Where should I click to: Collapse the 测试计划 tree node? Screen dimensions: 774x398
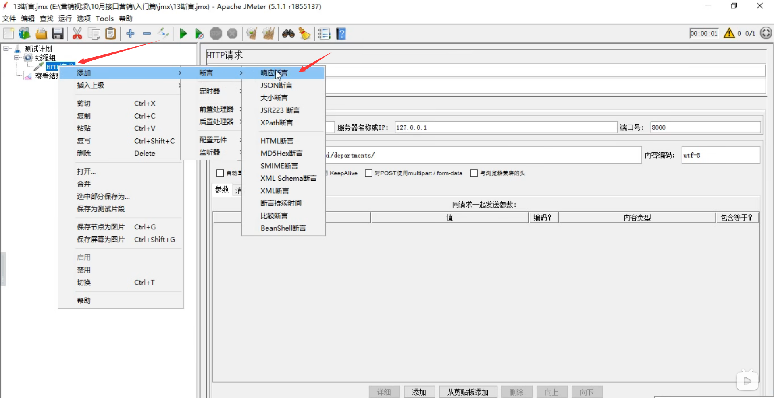point(6,48)
